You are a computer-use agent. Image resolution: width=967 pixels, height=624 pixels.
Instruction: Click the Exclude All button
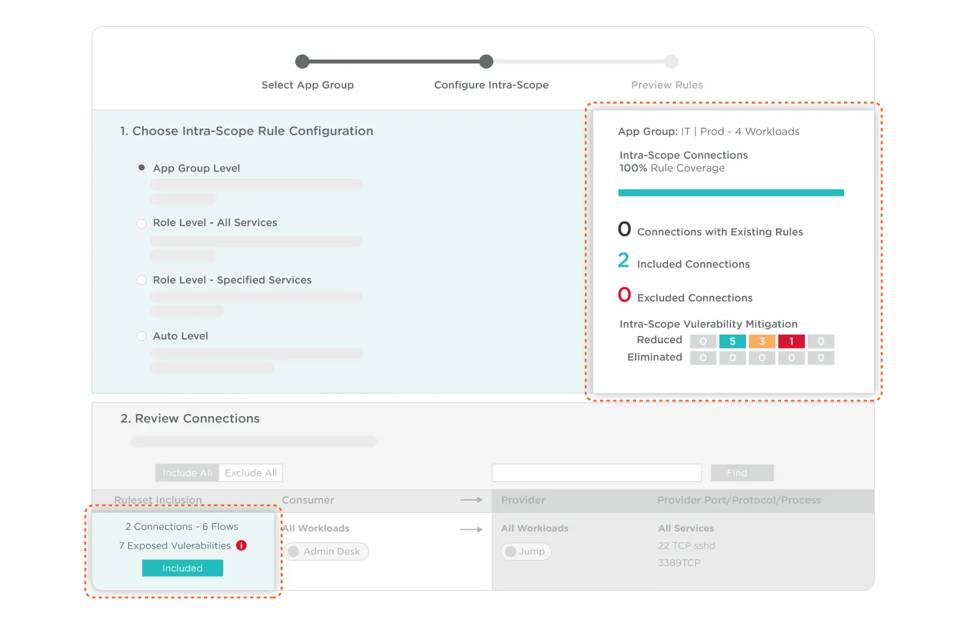[251, 473]
